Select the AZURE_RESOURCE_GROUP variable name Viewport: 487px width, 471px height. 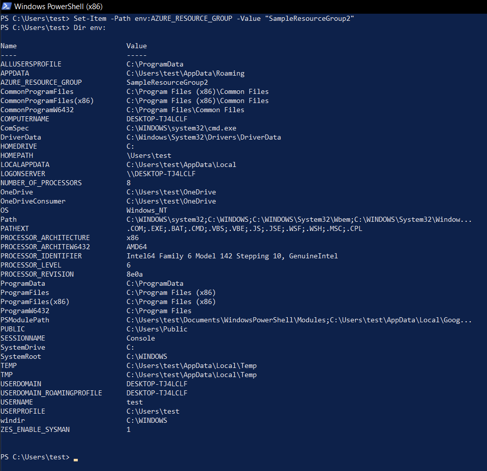tap(41, 82)
